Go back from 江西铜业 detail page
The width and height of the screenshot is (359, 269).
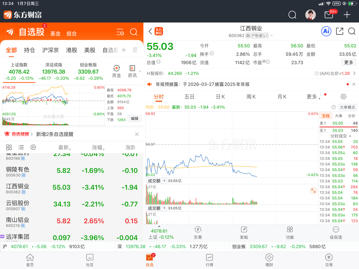(x=150, y=31)
